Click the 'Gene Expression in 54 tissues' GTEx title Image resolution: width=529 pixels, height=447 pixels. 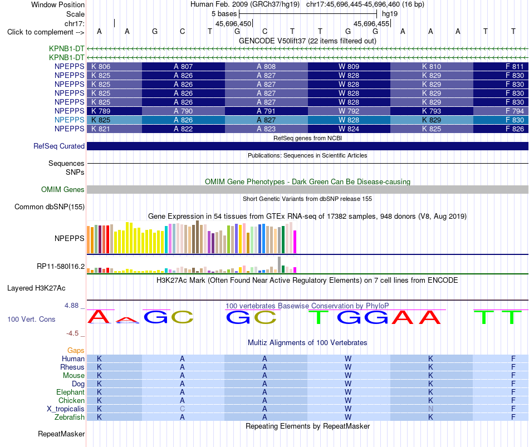(x=307, y=216)
